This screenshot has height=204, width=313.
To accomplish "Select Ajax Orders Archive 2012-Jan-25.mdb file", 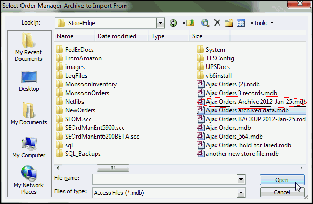I will 251,102.
